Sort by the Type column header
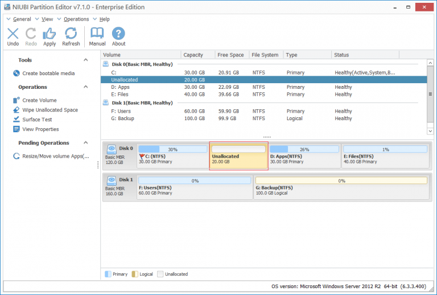This screenshot has height=295, width=437. coord(307,55)
